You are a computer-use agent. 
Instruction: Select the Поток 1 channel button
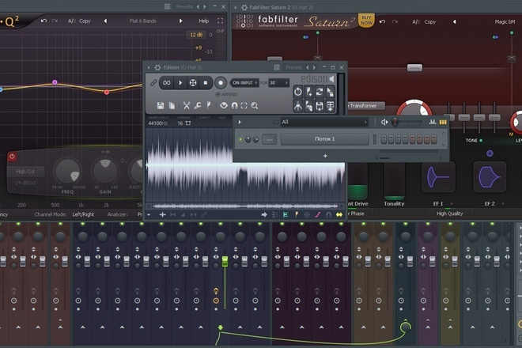pyautogui.click(x=324, y=139)
